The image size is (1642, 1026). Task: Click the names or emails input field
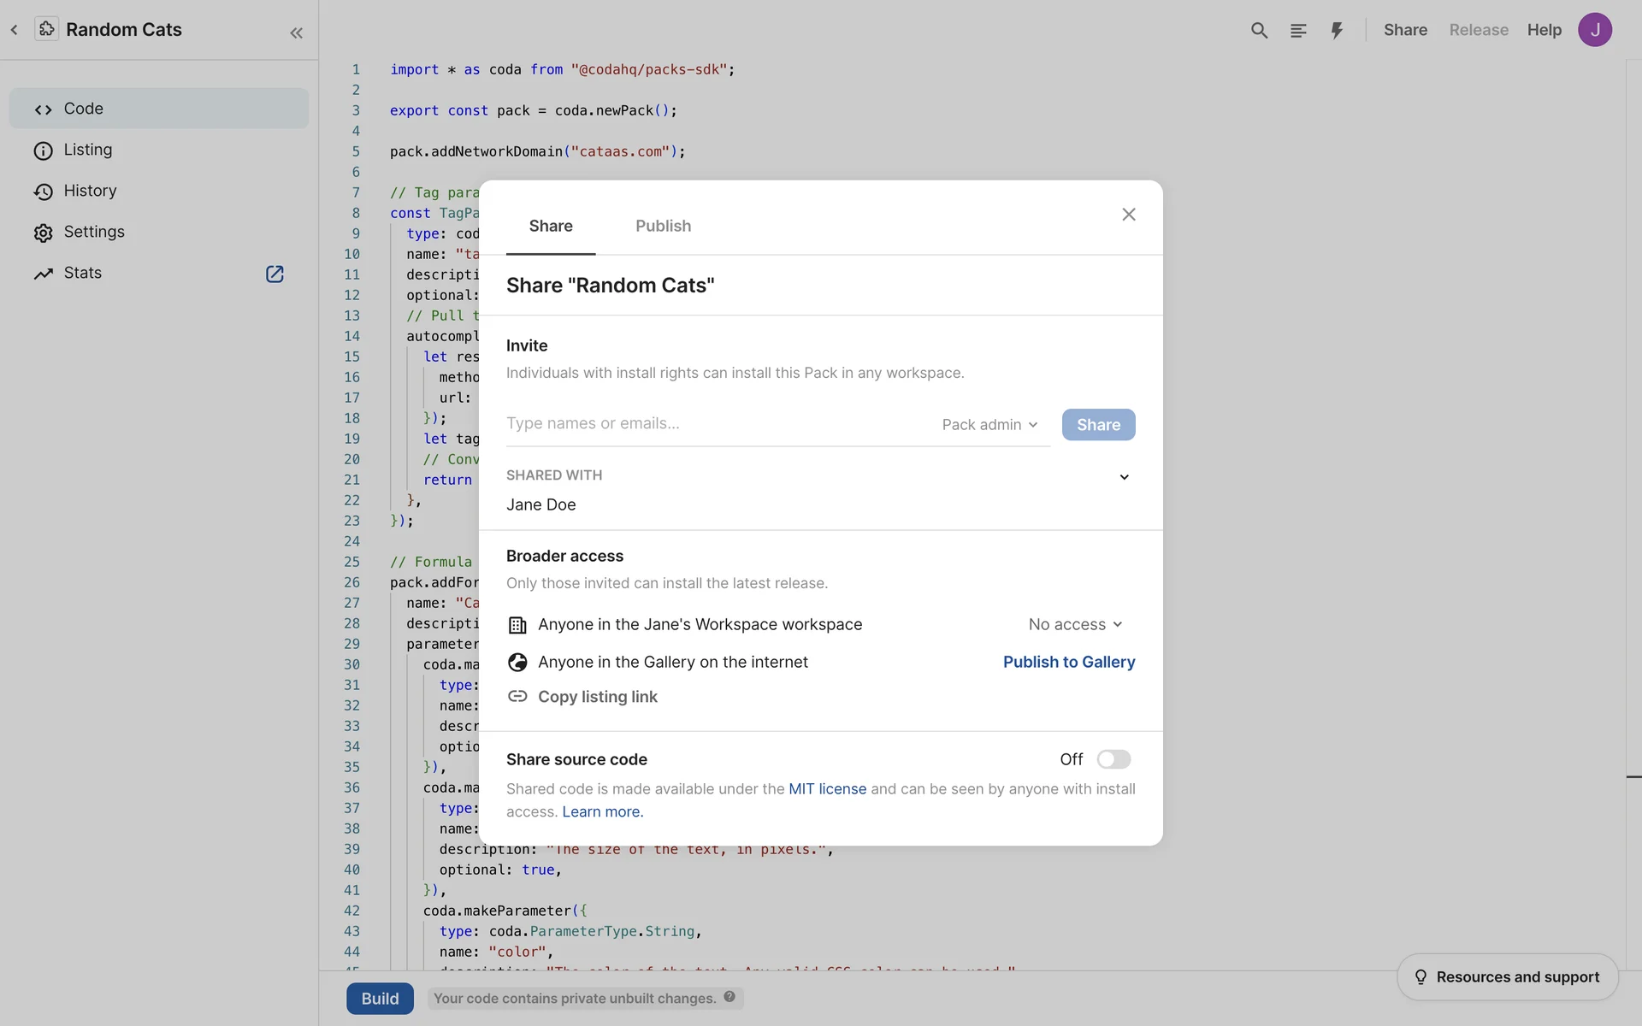[x=714, y=424]
